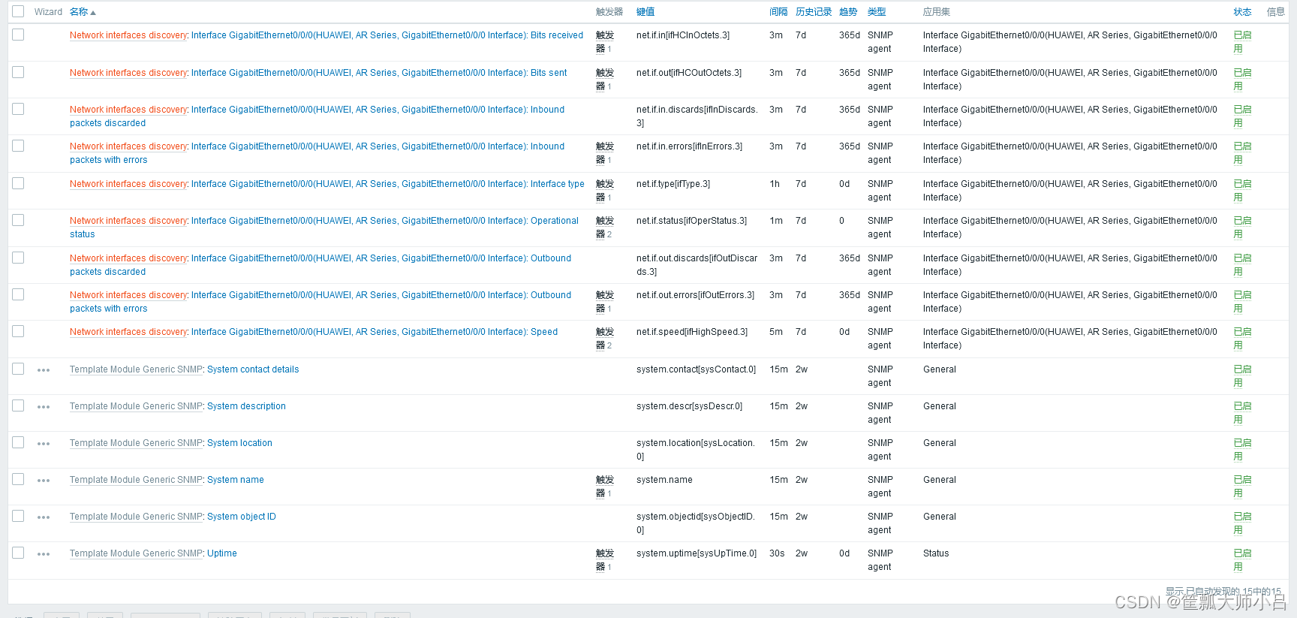
Task: Sort items by 键值 column header
Action: click(x=645, y=12)
